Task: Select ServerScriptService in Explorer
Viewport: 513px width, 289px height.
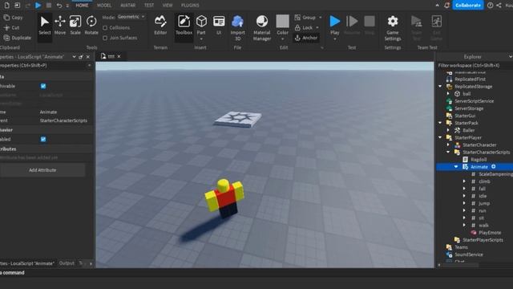Action: coord(474,101)
